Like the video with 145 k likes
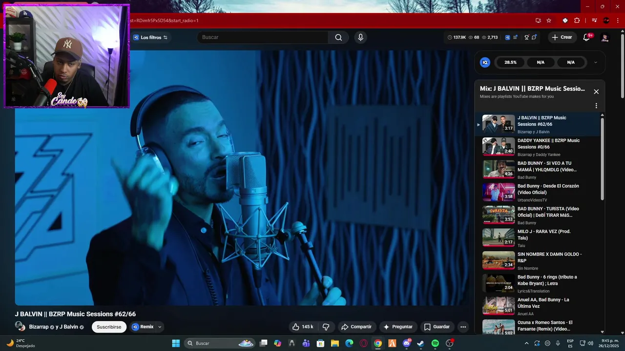Screen dimensions: 625x351 303,327
